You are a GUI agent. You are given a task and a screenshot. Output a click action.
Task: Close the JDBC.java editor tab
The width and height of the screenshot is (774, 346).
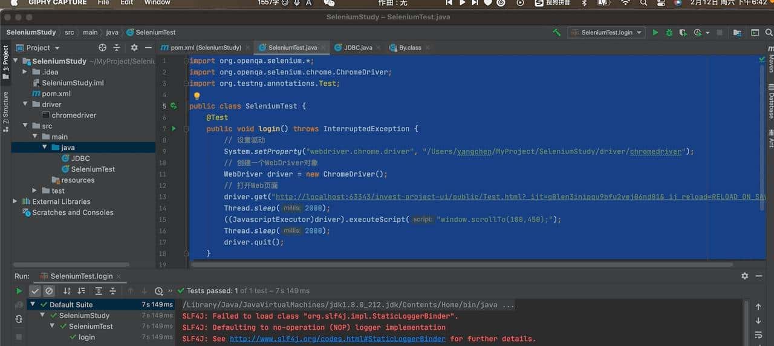point(379,47)
